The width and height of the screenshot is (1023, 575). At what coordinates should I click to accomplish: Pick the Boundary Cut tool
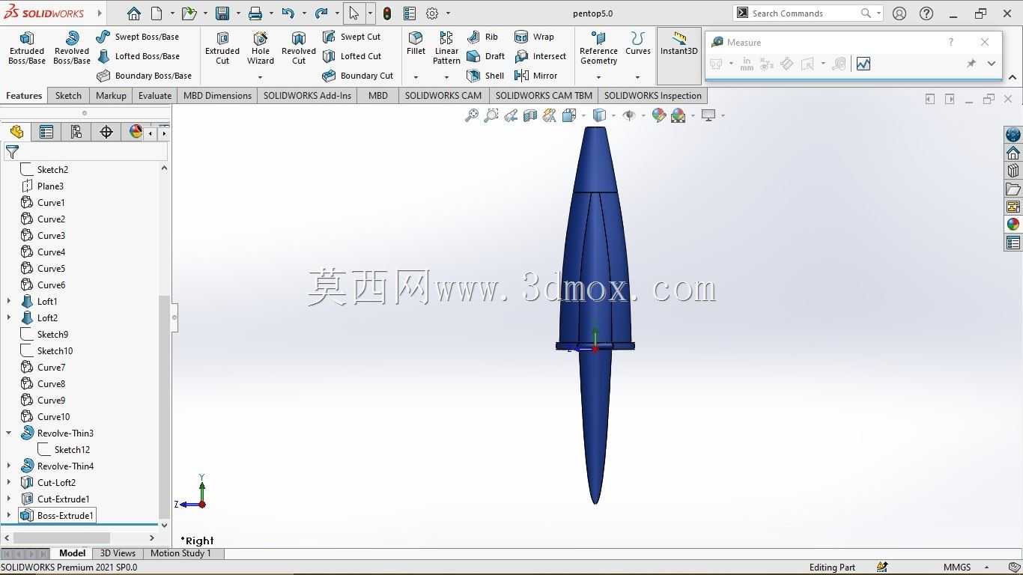point(358,76)
